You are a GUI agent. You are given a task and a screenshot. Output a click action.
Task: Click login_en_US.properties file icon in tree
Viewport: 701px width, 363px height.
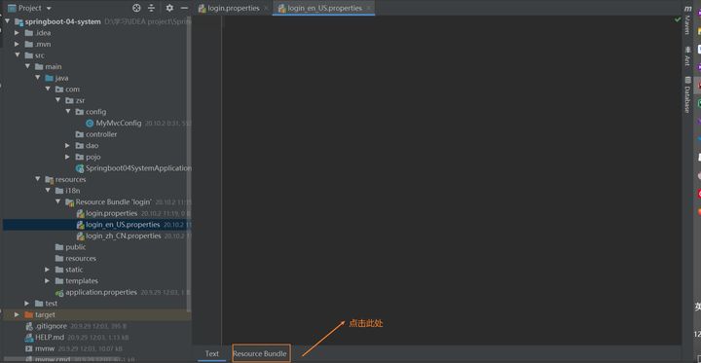click(81, 225)
